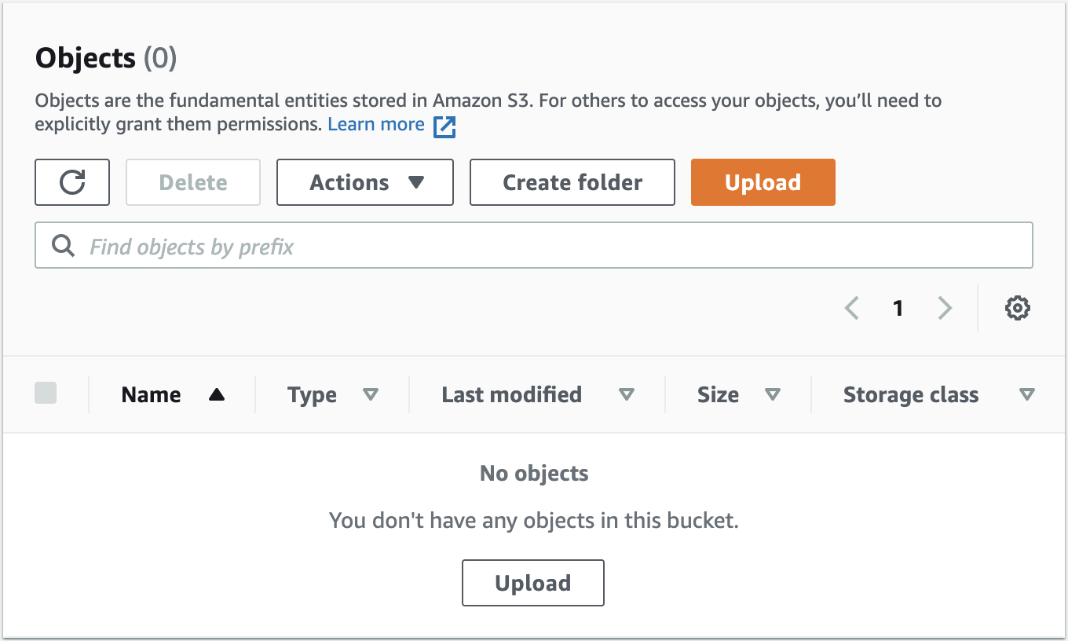Go to next page arrow
This screenshot has width=1068, height=641.
pyautogui.click(x=945, y=308)
